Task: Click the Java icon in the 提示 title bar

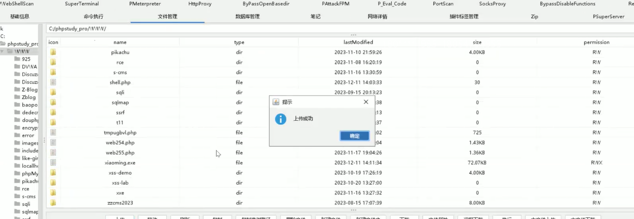Action: [x=276, y=102]
